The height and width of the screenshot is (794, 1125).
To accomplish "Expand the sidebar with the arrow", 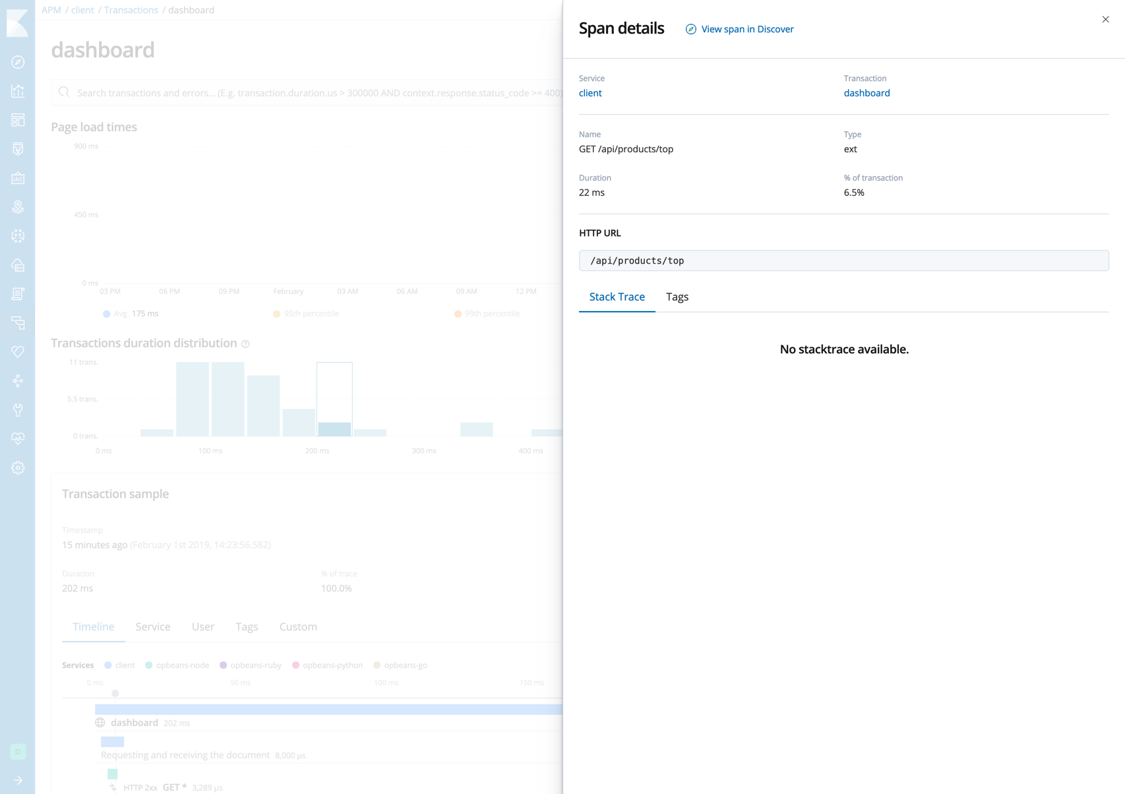I will (x=18, y=780).
